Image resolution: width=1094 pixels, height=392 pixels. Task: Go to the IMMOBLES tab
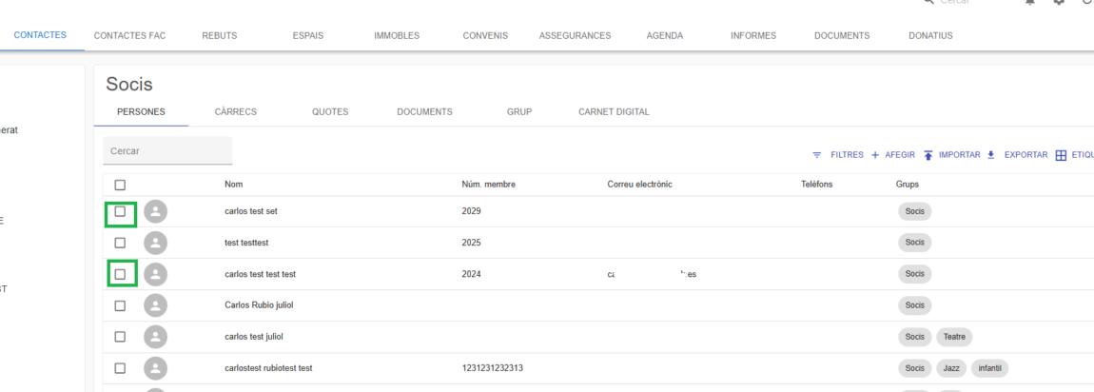click(x=397, y=35)
